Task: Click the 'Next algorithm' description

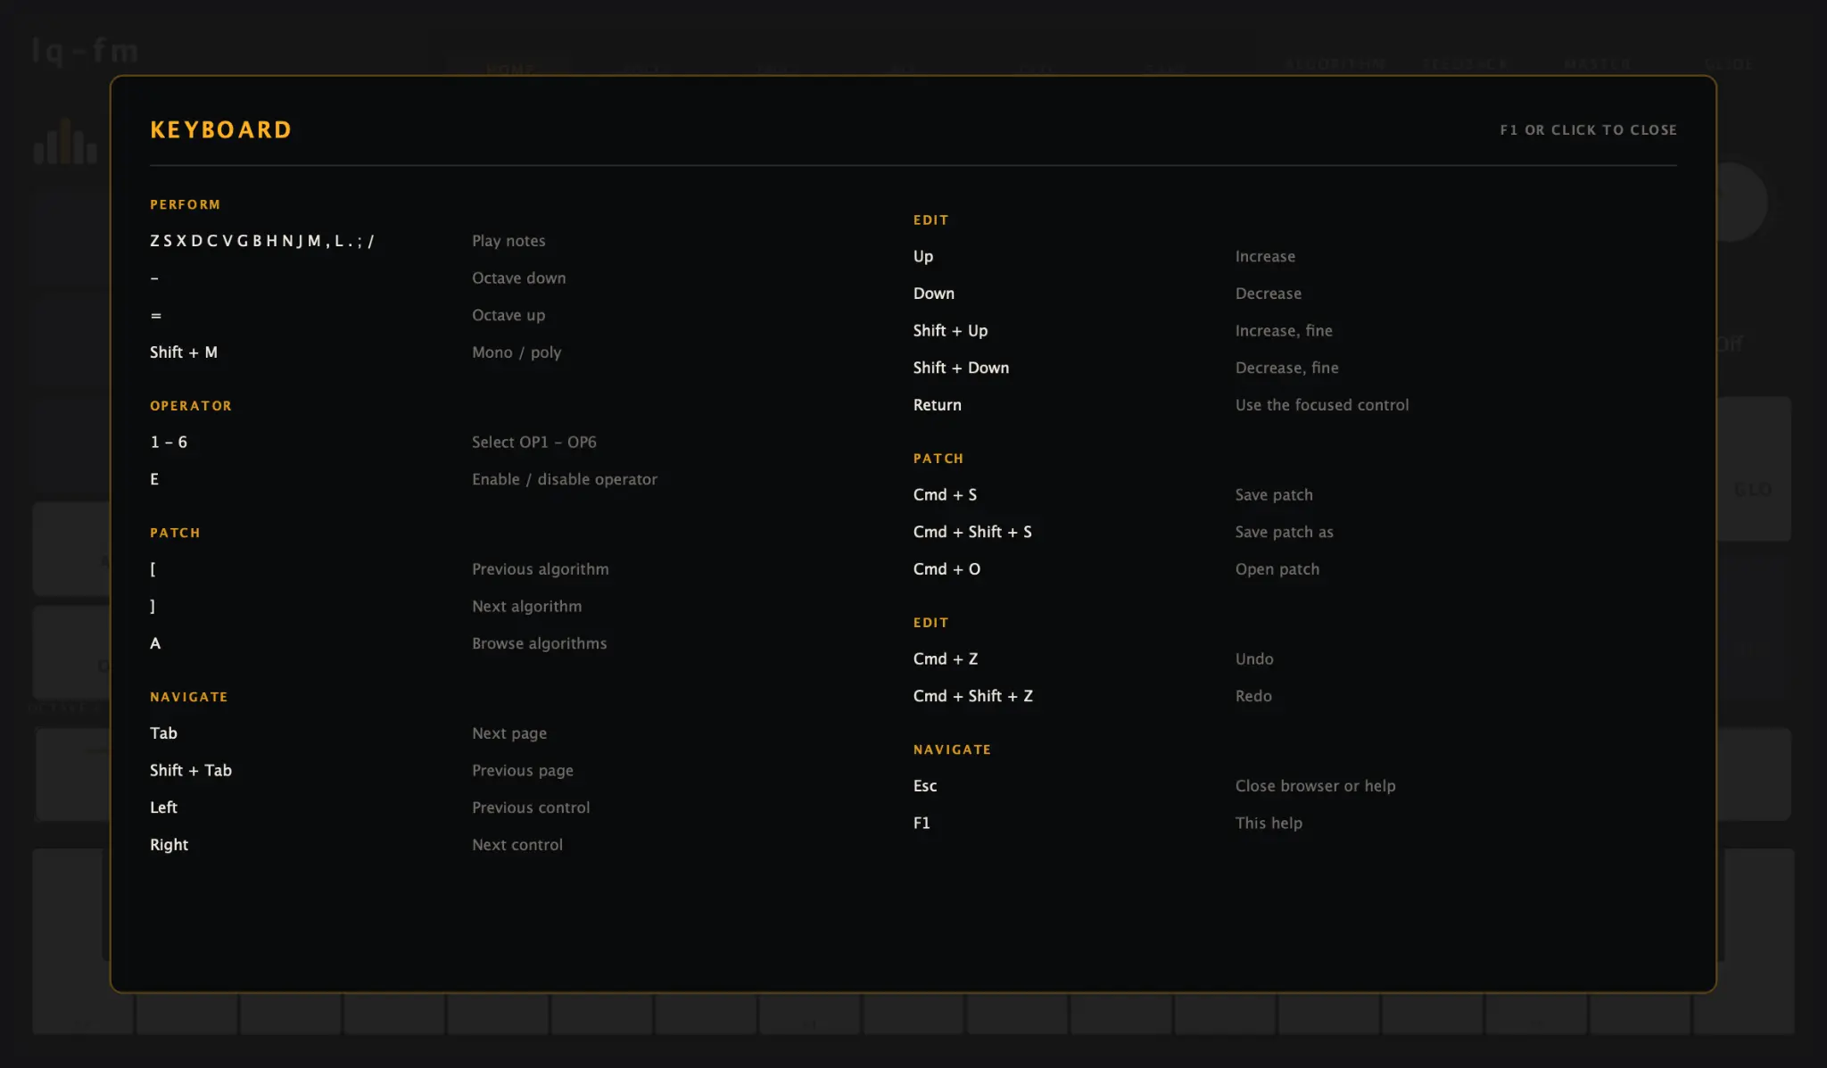Action: [x=526, y=607]
